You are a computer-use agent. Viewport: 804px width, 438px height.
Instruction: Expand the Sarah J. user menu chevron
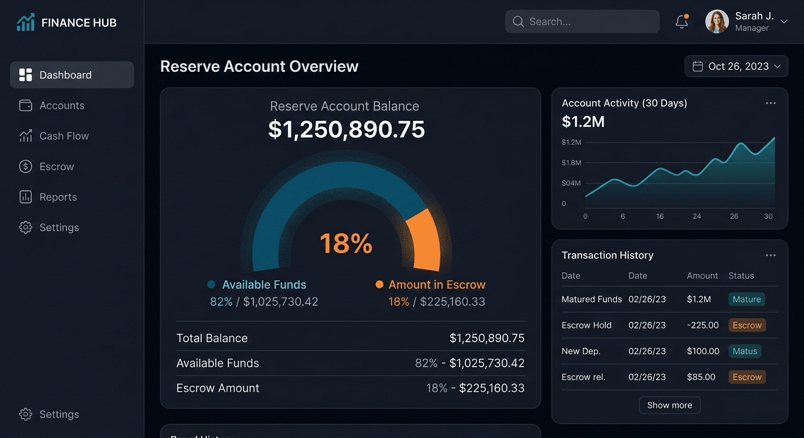pos(784,22)
